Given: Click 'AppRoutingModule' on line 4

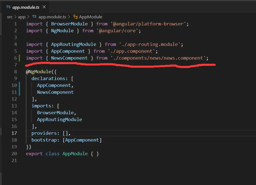Looking at the screenshot, I should [x=74, y=44].
